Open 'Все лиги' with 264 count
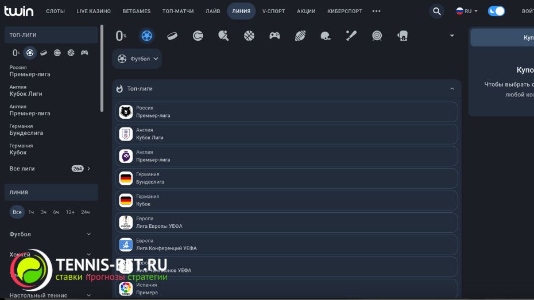The width and height of the screenshot is (534, 300). tap(51, 169)
